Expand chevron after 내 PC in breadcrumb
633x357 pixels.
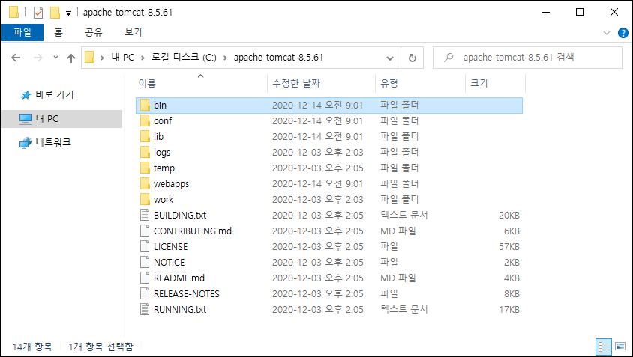click(x=143, y=58)
